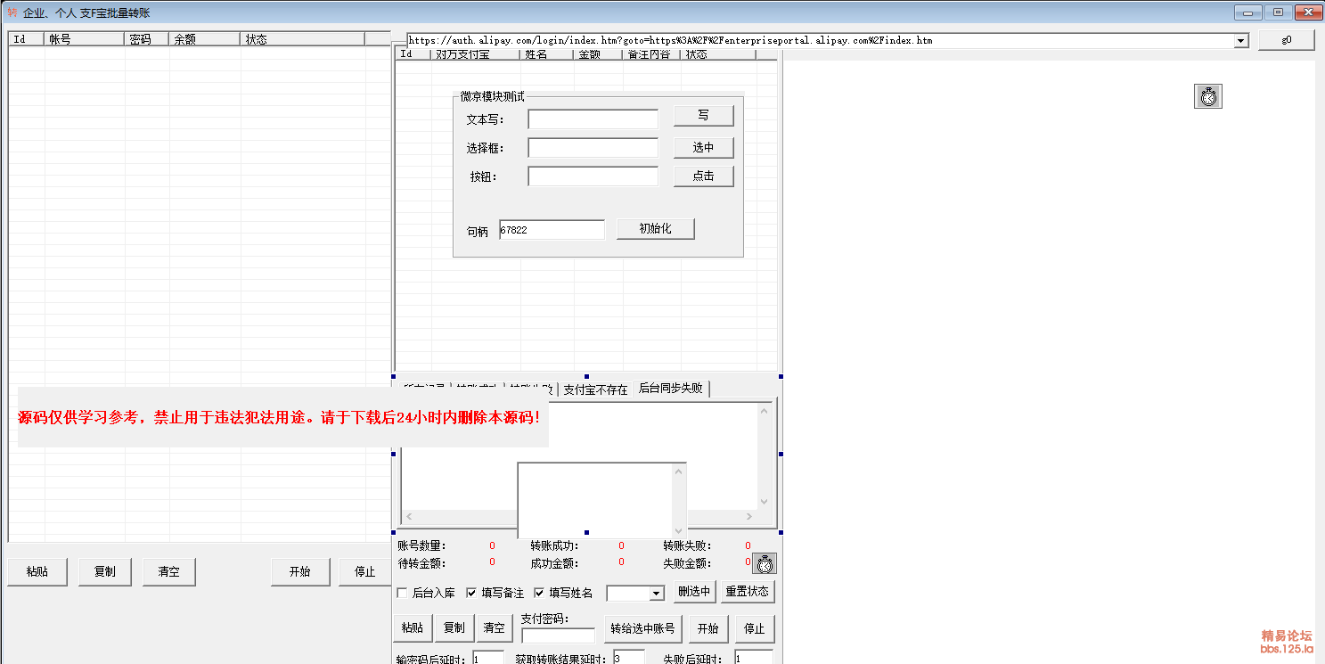Click the 删选中 button
The image size is (1325, 664).
(694, 591)
